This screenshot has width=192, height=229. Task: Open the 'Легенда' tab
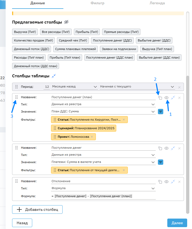click(157, 3)
